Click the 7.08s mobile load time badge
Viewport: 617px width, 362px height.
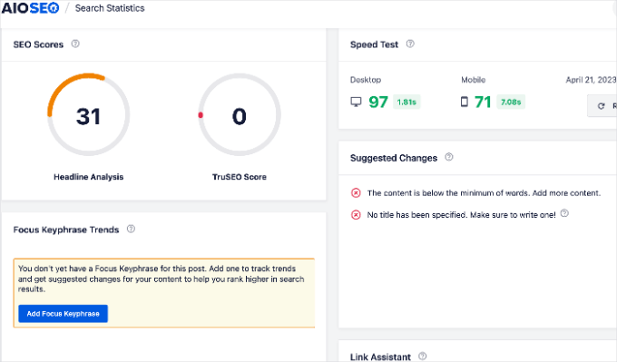pos(511,102)
